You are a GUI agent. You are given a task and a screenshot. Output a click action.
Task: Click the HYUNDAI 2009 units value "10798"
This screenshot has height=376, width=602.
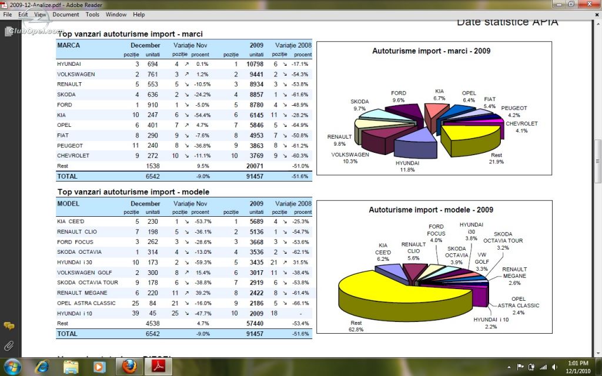pyautogui.click(x=255, y=64)
